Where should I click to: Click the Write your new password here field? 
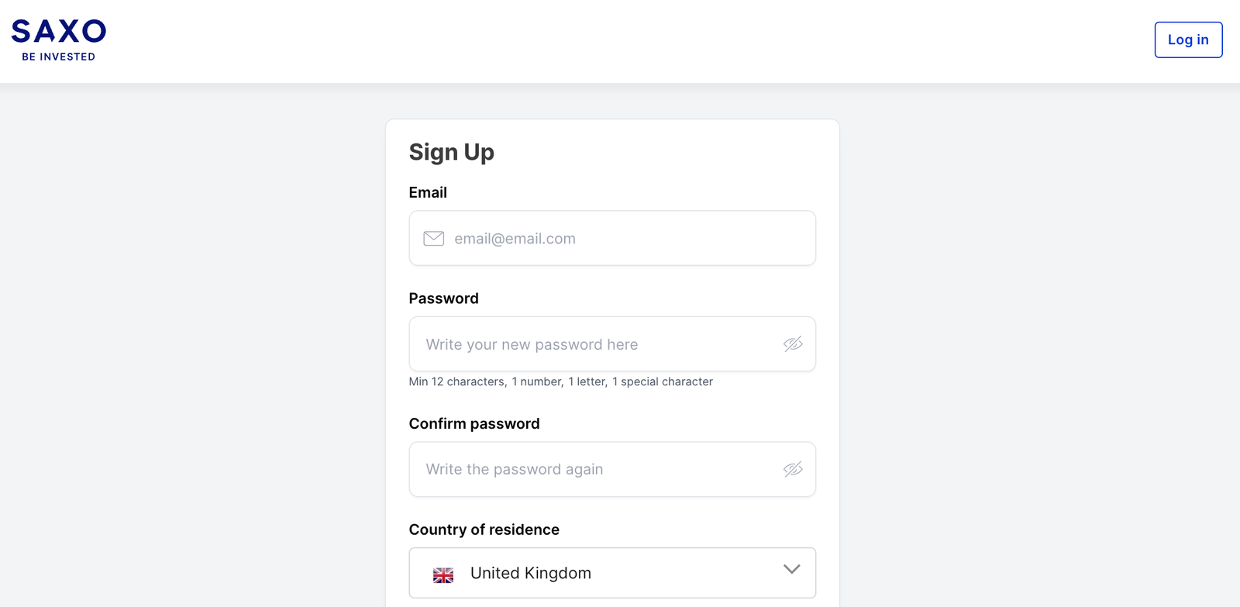coord(597,344)
